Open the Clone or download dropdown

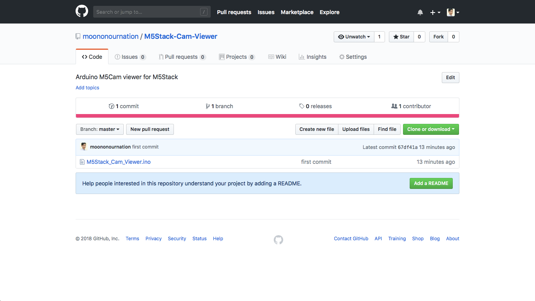point(431,129)
